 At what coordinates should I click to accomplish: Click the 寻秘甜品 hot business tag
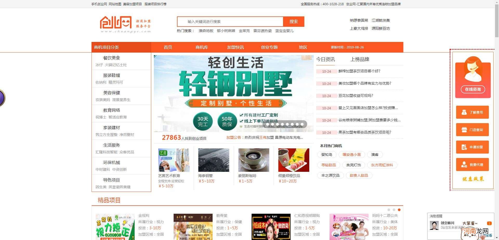(x=329, y=165)
